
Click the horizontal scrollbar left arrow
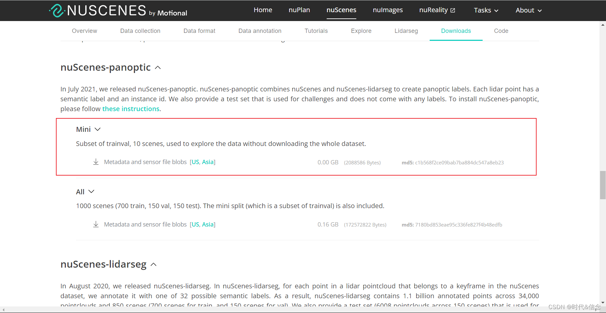[3, 310]
